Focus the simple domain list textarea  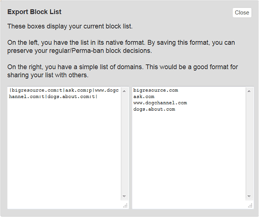point(189,147)
